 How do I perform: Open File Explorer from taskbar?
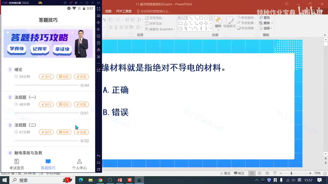(x=90, y=180)
